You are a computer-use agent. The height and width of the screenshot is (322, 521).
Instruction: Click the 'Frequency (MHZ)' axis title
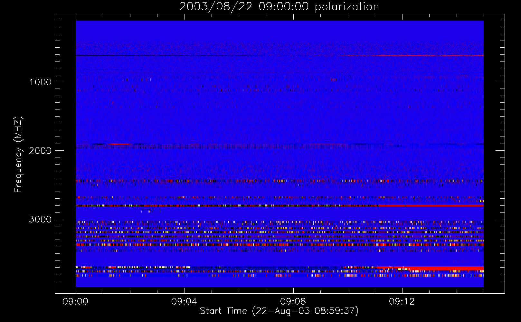pos(18,155)
